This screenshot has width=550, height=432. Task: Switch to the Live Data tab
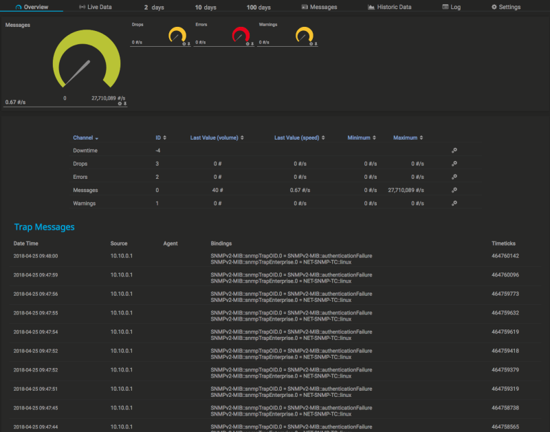(x=96, y=7)
